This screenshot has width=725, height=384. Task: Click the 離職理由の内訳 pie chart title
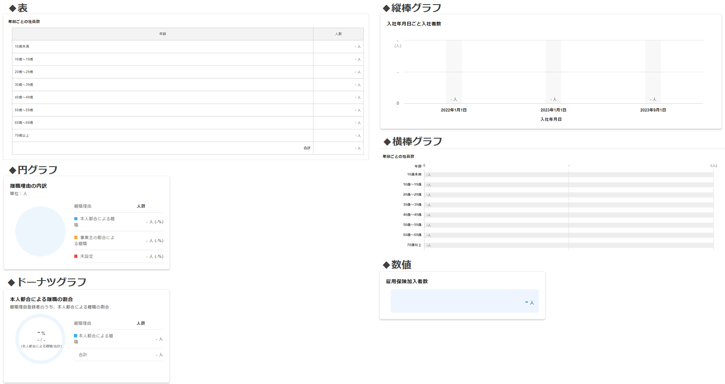coord(28,186)
